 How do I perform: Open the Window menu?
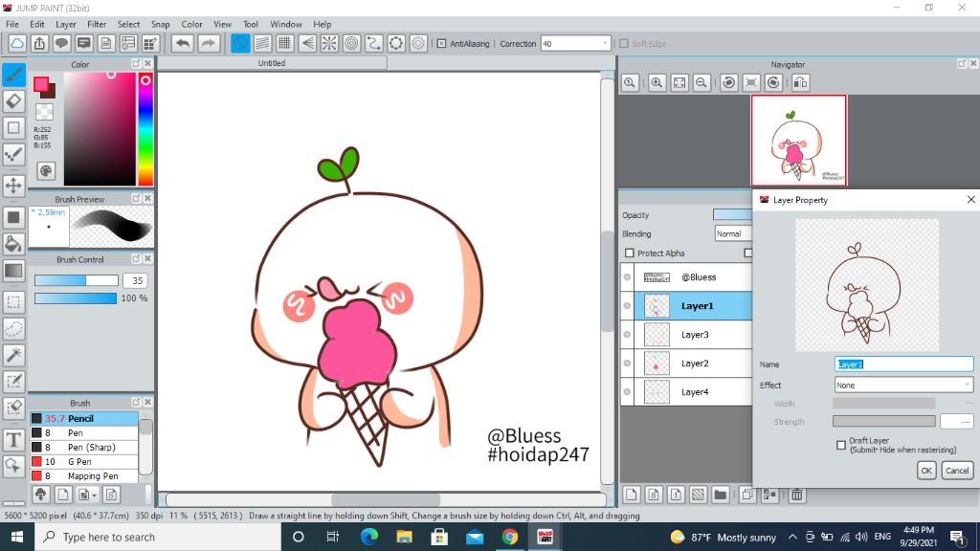pos(285,24)
